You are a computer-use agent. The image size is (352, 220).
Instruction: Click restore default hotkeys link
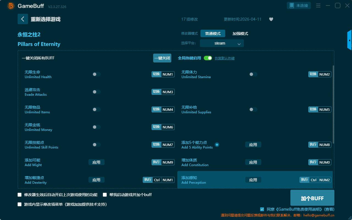224,58
